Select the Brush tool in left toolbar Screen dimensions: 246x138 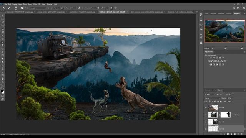click(3, 42)
